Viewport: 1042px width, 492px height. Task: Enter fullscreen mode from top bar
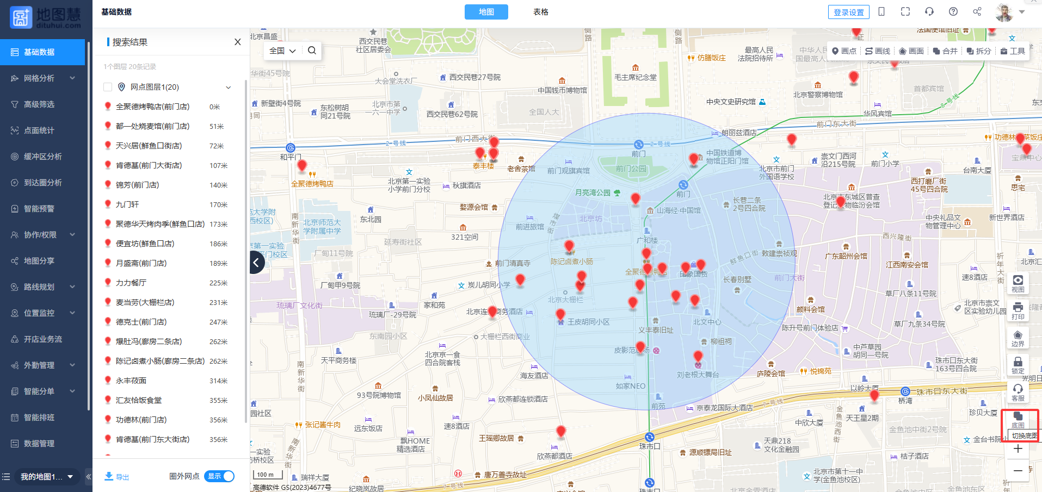pos(905,12)
